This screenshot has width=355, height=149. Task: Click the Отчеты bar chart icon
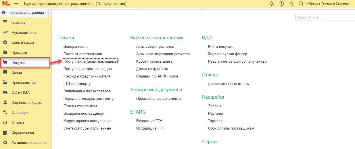coord(5,123)
